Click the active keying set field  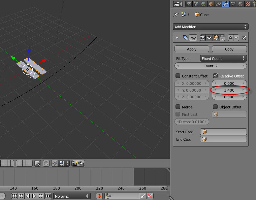122,196
